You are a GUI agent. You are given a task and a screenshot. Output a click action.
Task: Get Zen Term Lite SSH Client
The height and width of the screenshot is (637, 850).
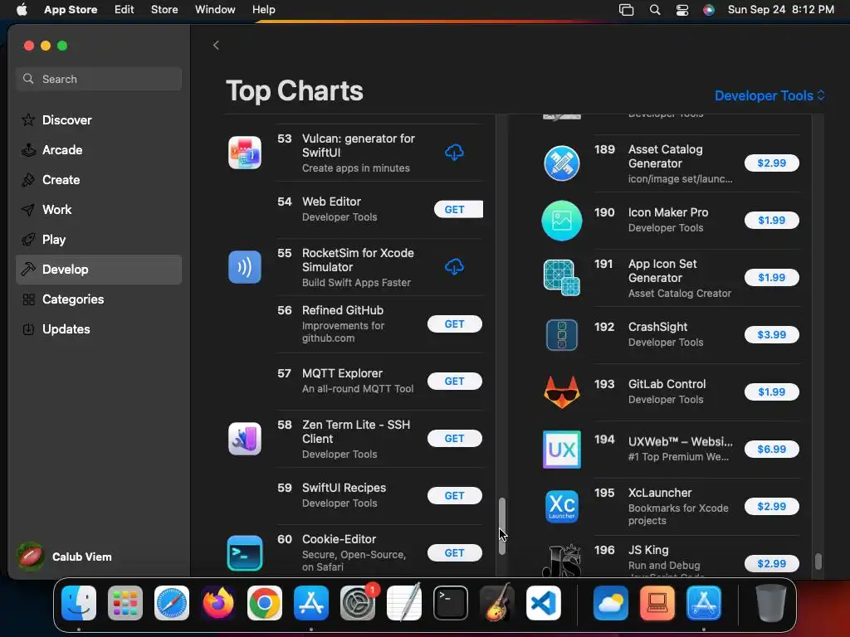pos(454,438)
